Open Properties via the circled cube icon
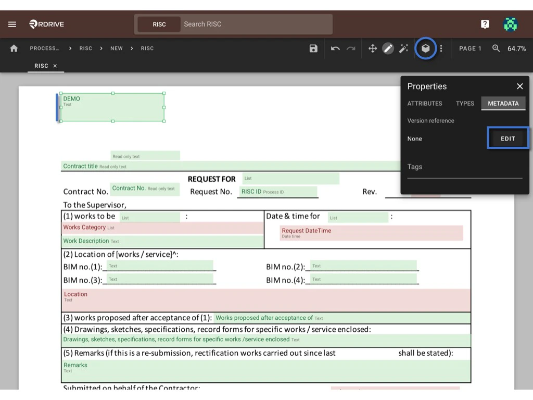The image size is (533, 400). 426,48
